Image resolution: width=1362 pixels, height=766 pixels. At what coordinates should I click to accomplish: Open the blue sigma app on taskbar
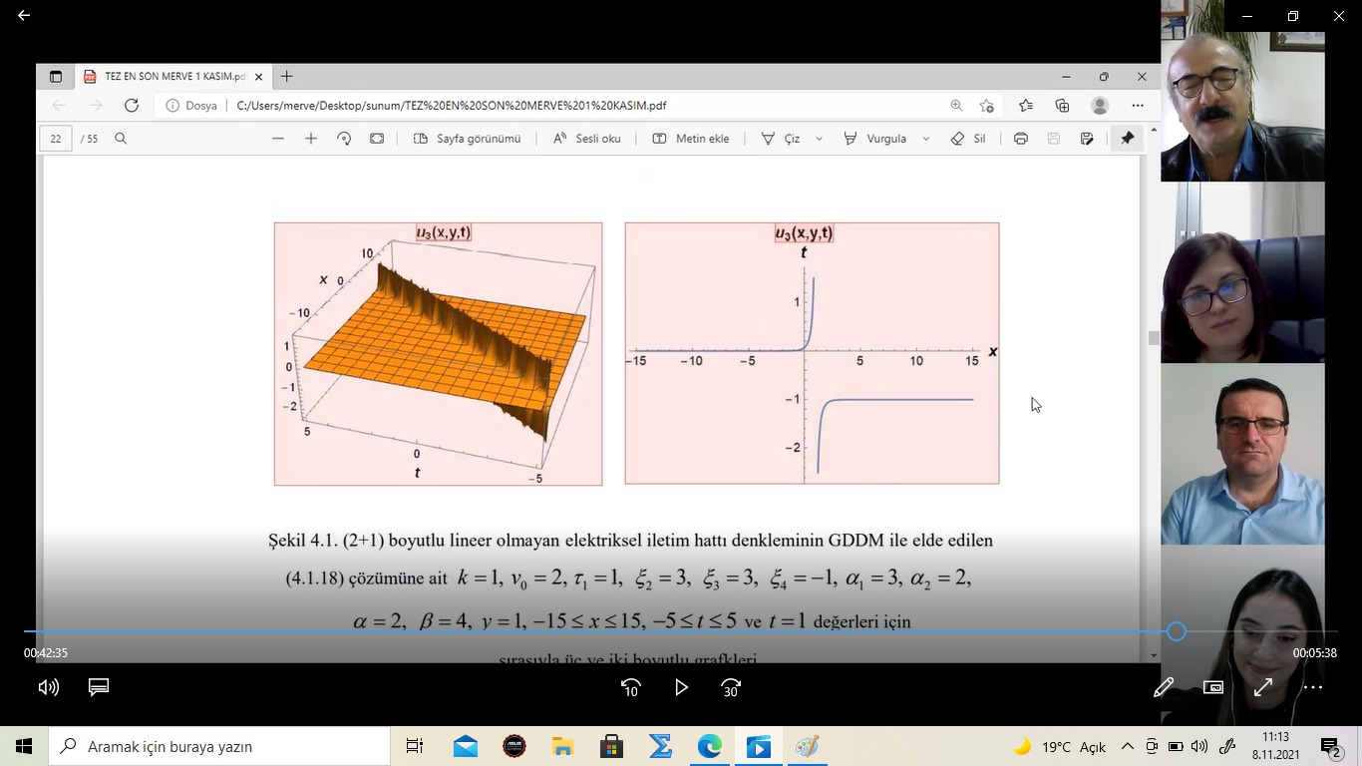click(x=661, y=746)
